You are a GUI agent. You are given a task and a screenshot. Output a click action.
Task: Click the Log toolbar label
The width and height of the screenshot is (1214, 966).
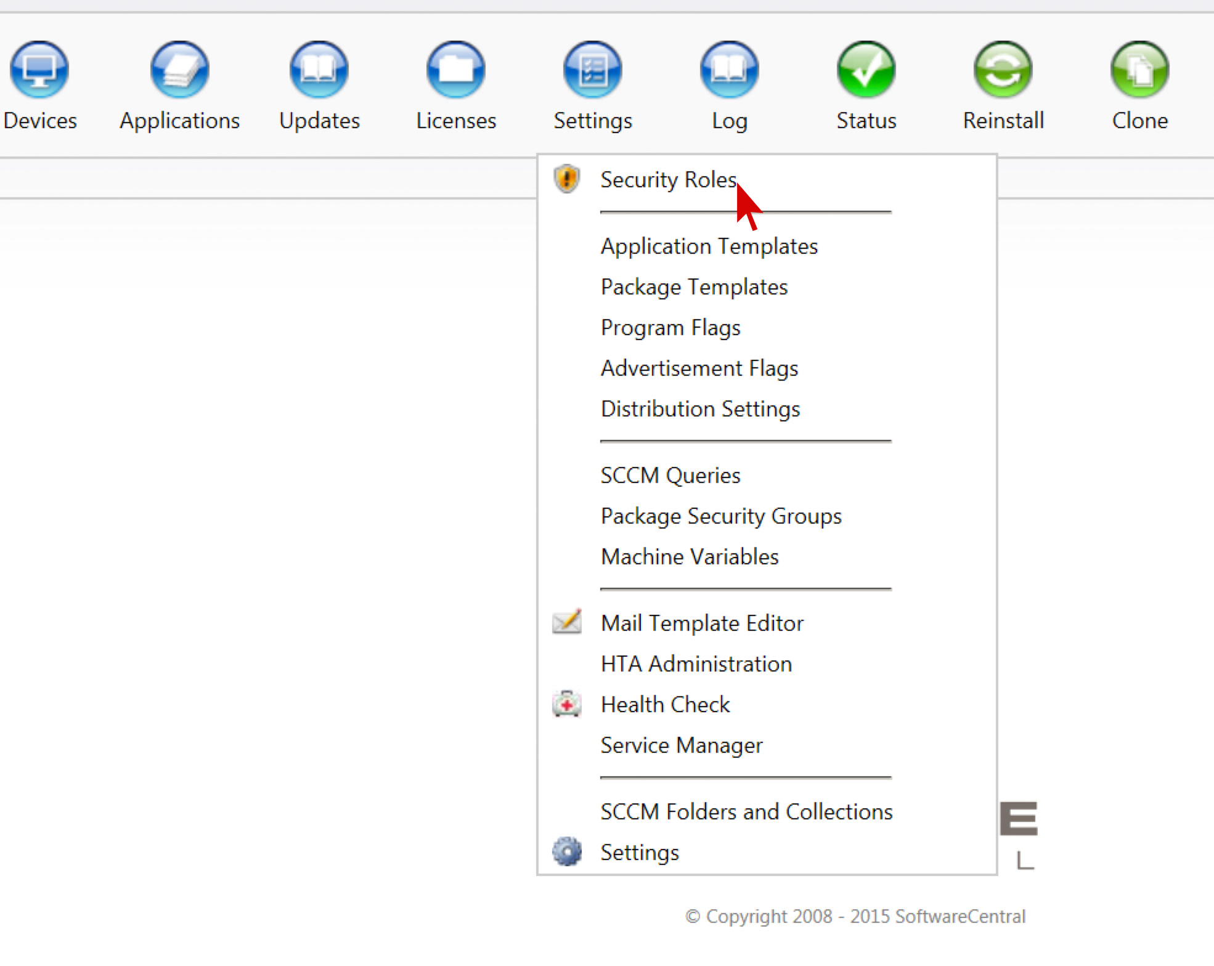pos(730,121)
